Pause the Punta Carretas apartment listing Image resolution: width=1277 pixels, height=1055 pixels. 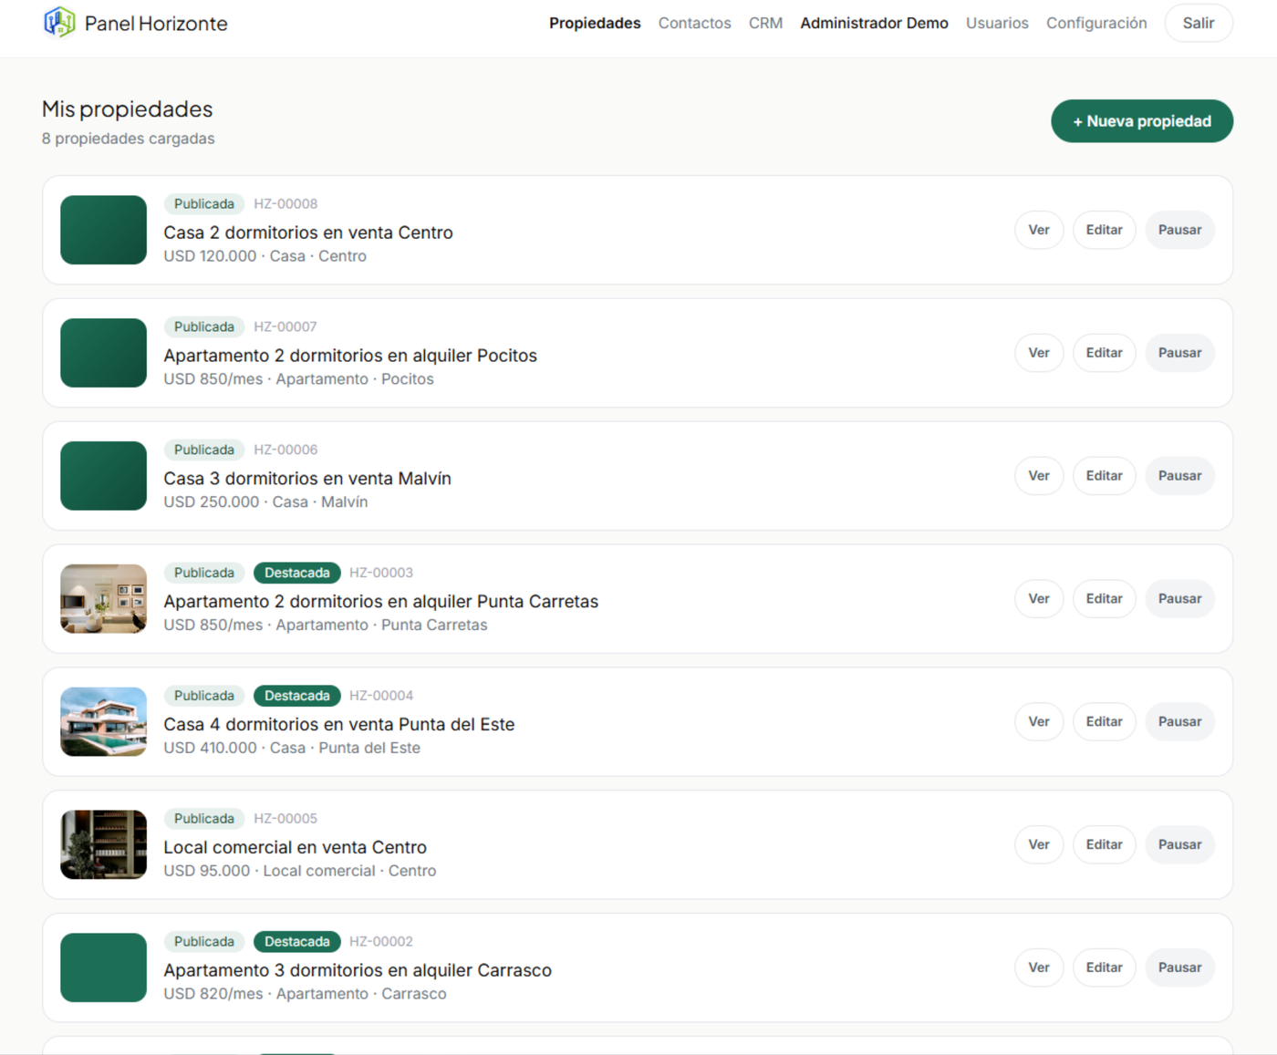[1179, 599]
